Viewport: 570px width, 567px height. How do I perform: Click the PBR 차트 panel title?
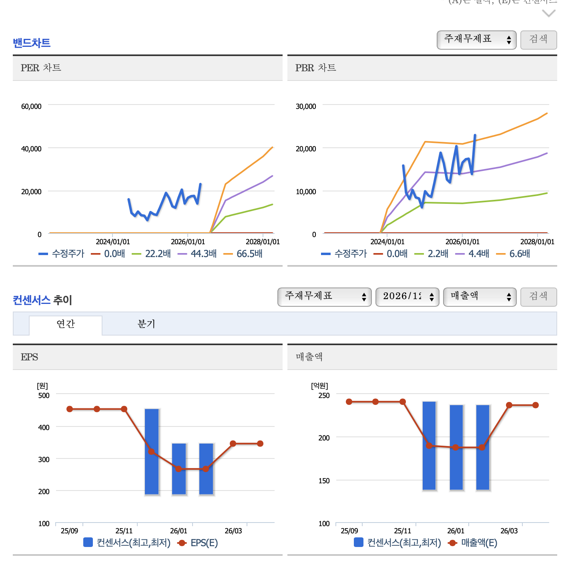(315, 68)
